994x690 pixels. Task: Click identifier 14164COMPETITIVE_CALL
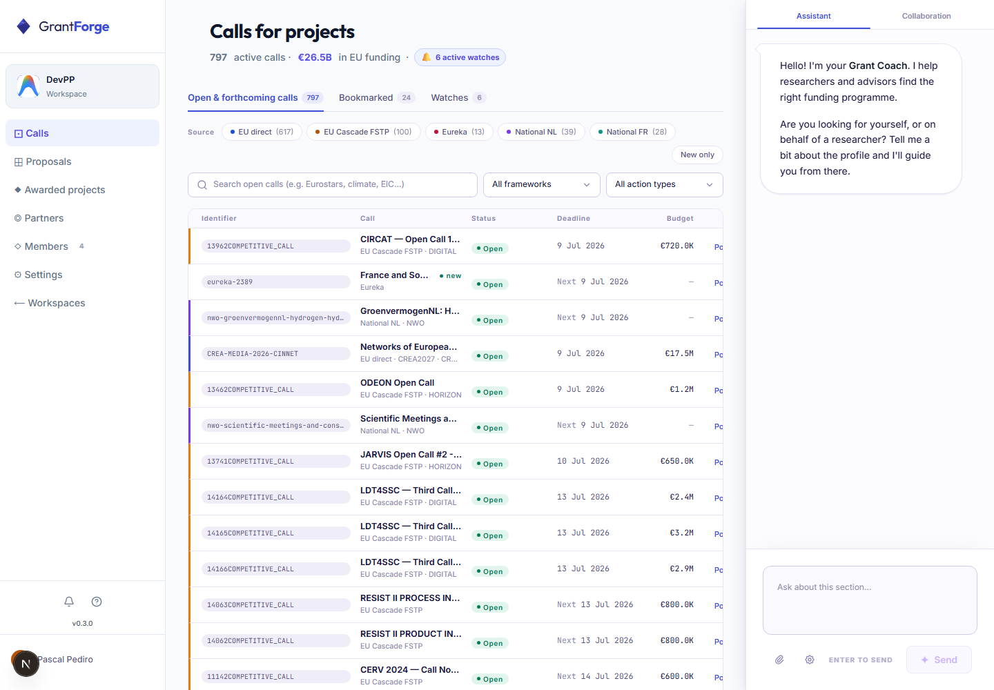pos(275,497)
